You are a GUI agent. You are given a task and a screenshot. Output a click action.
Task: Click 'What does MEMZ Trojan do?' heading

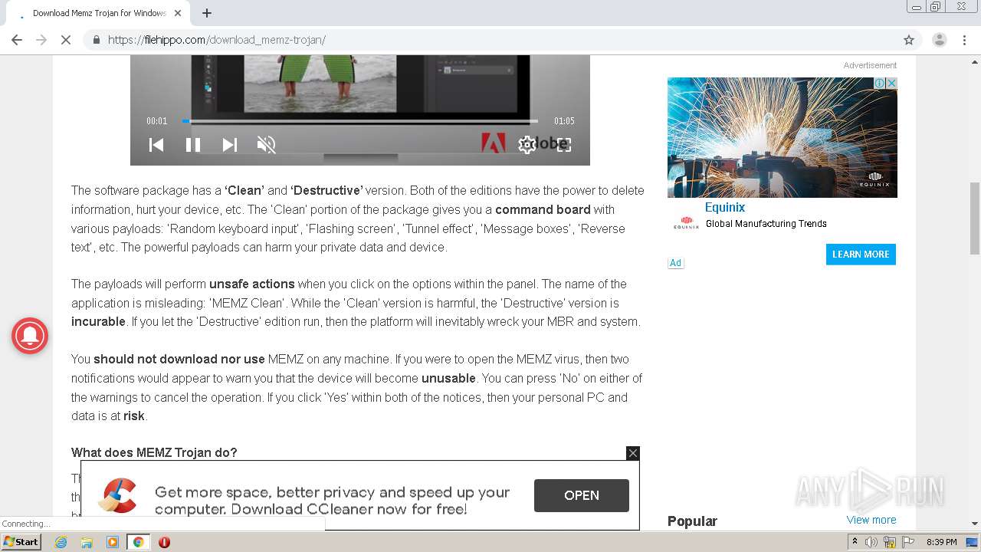[x=154, y=452]
